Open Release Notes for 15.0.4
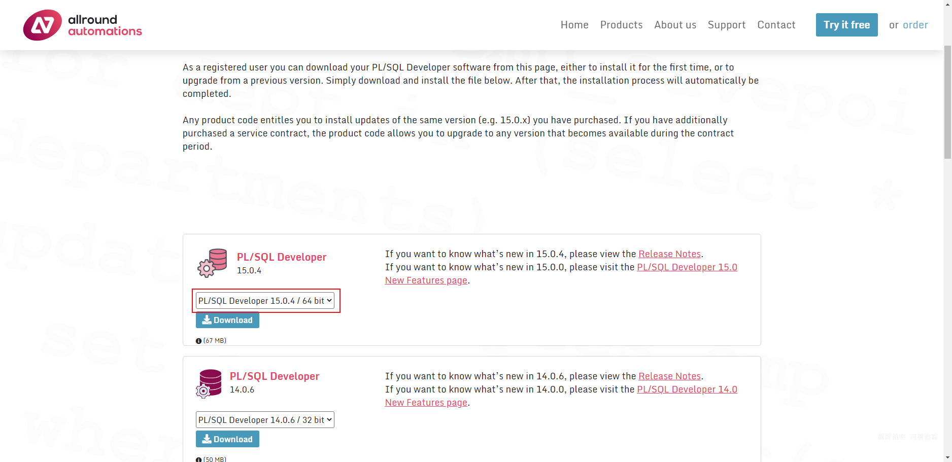Viewport: 952px width, 462px height. click(x=669, y=254)
